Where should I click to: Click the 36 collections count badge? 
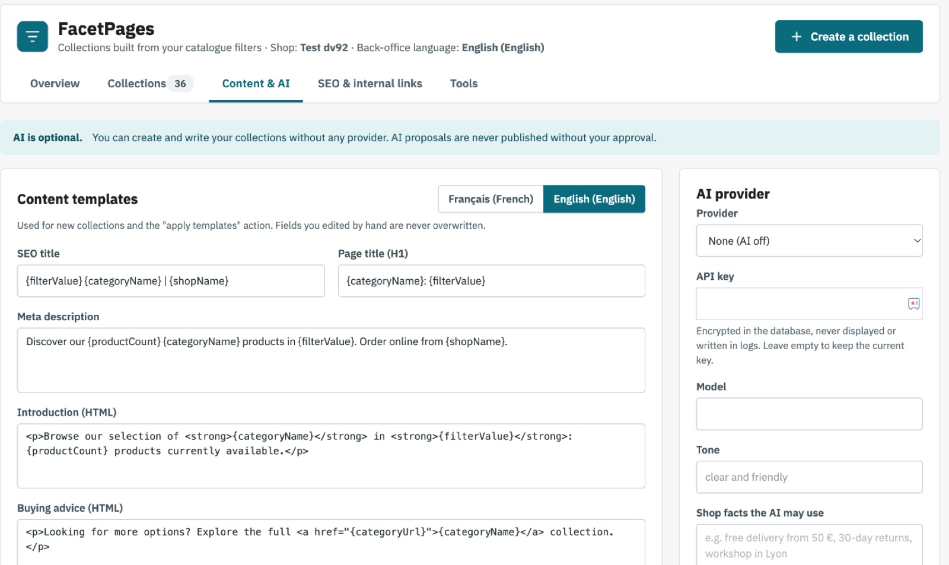tap(180, 84)
